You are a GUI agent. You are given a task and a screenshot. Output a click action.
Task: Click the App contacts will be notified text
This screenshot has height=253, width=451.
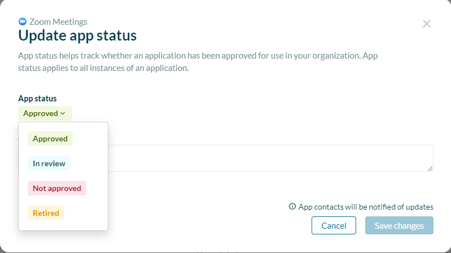click(366, 207)
